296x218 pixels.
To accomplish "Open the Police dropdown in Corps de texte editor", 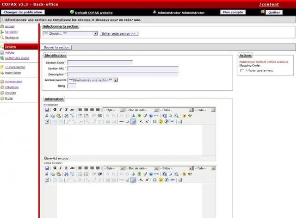I will point(176,168).
